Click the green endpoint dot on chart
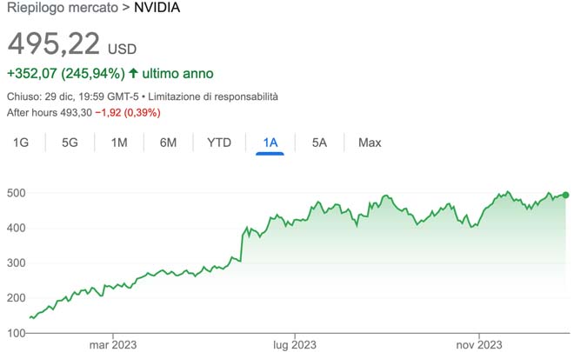The image size is (574, 352). pos(566,196)
